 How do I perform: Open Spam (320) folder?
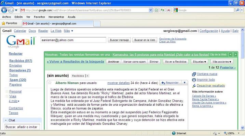coord(18,80)
